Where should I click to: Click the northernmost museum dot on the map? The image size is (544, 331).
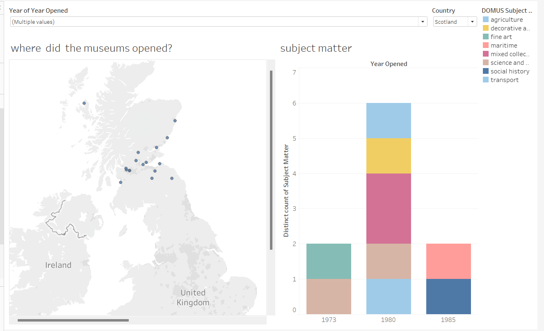84,103
